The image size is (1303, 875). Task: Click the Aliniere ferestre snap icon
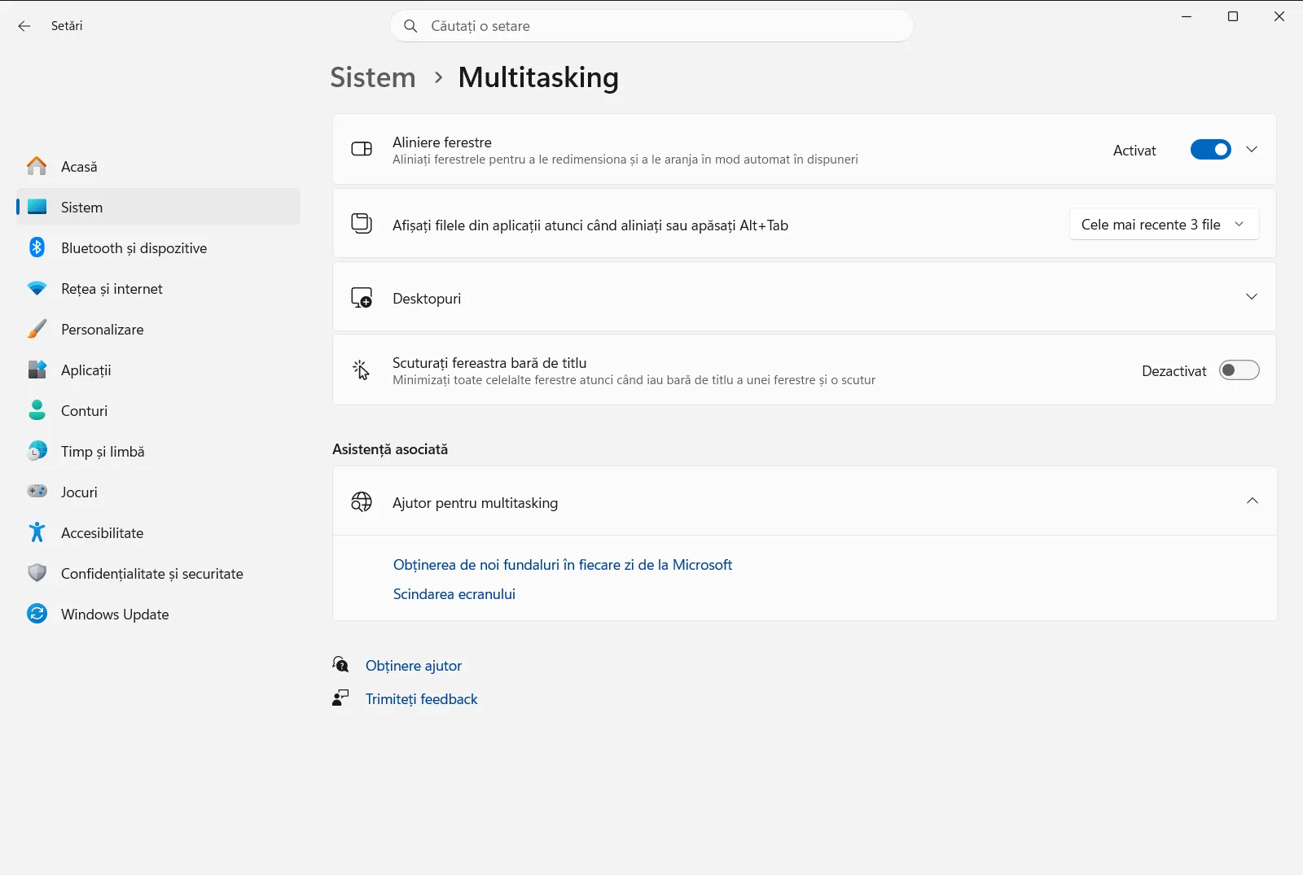click(362, 149)
